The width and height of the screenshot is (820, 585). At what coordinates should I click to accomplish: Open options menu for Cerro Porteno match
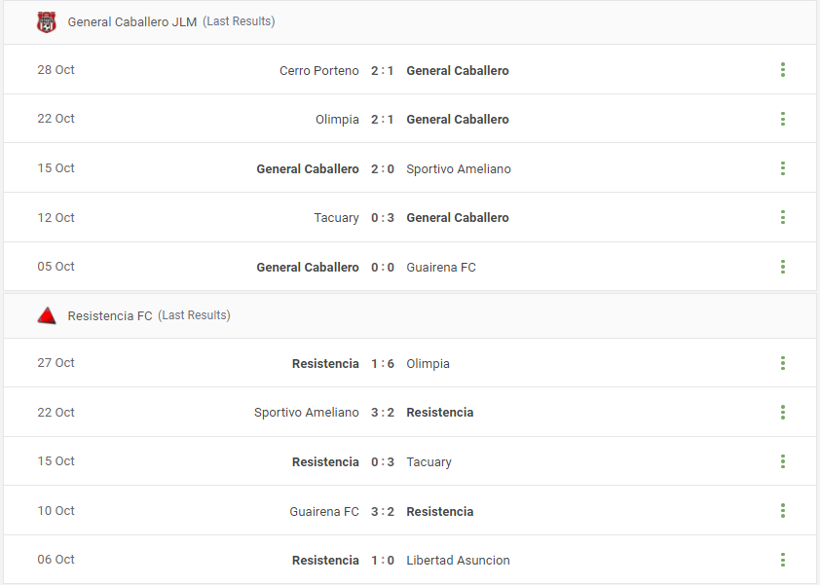(x=782, y=70)
